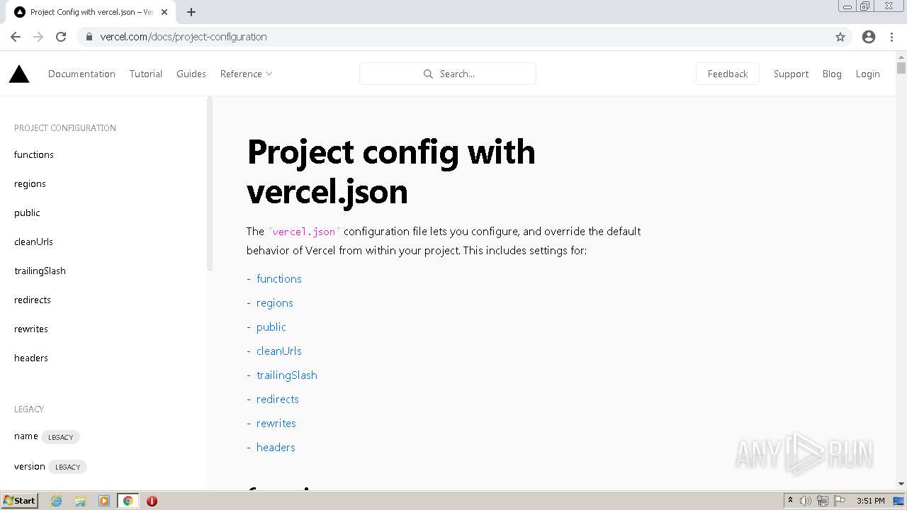Screen dimensions: 907x510
Task: Go back using the browser back arrow
Action: pyautogui.click(x=16, y=37)
